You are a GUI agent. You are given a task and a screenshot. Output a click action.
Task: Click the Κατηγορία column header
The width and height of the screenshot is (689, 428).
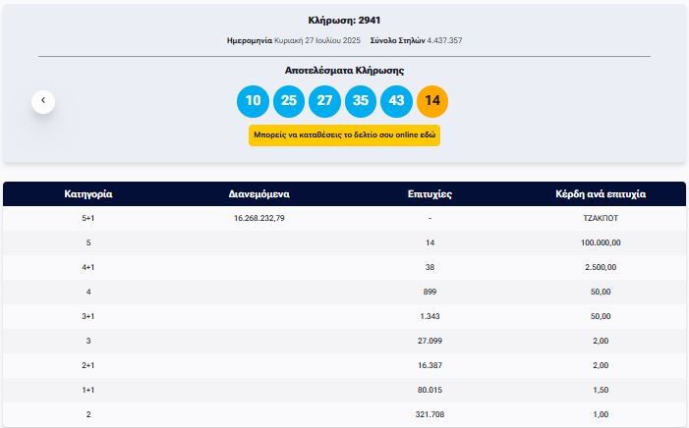(87, 194)
